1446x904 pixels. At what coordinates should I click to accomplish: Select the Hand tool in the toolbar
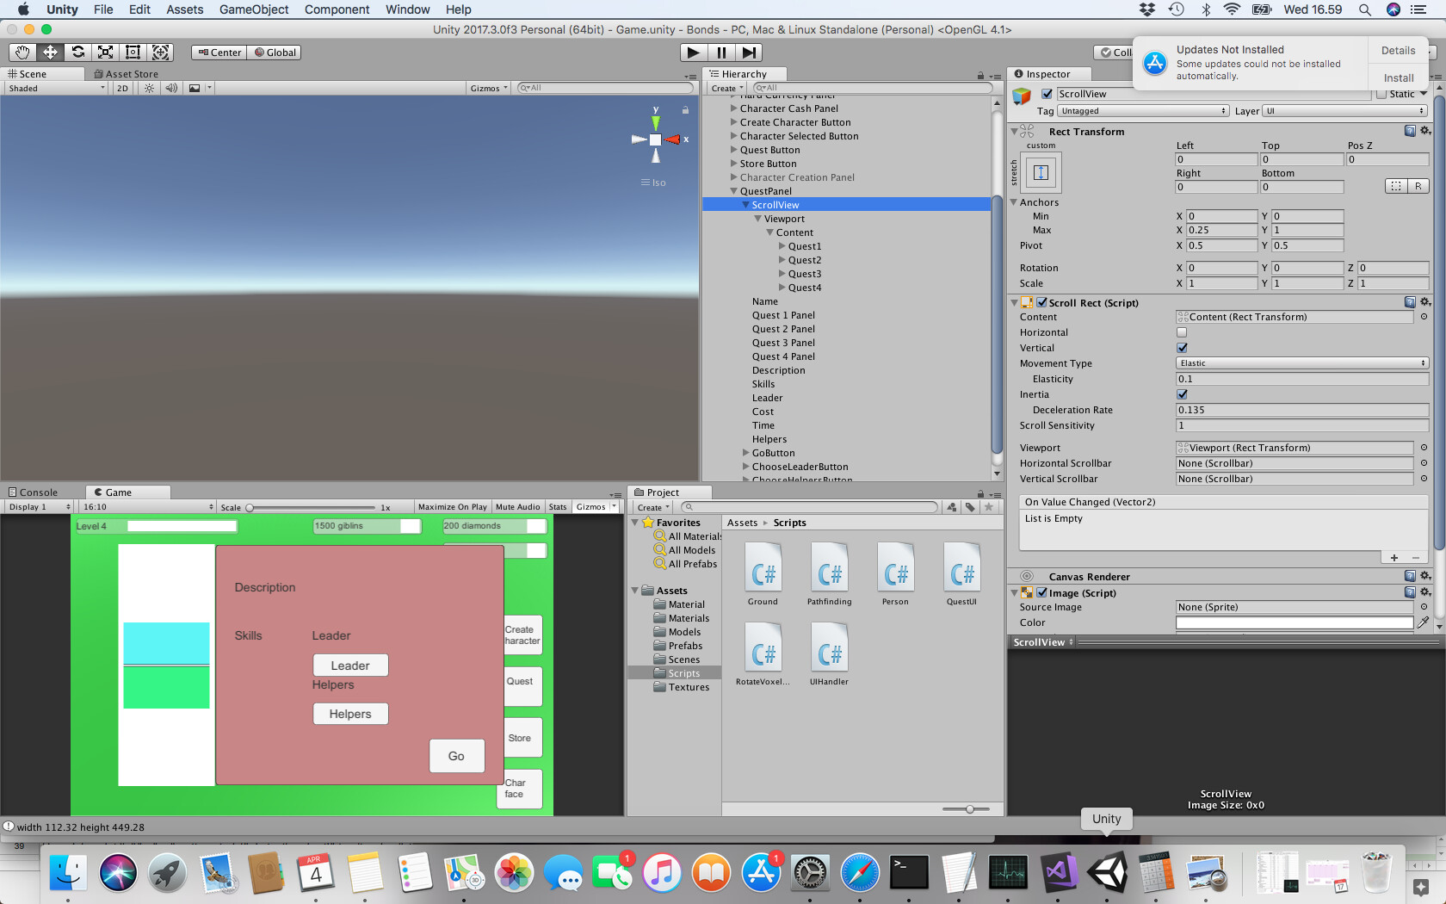22,53
